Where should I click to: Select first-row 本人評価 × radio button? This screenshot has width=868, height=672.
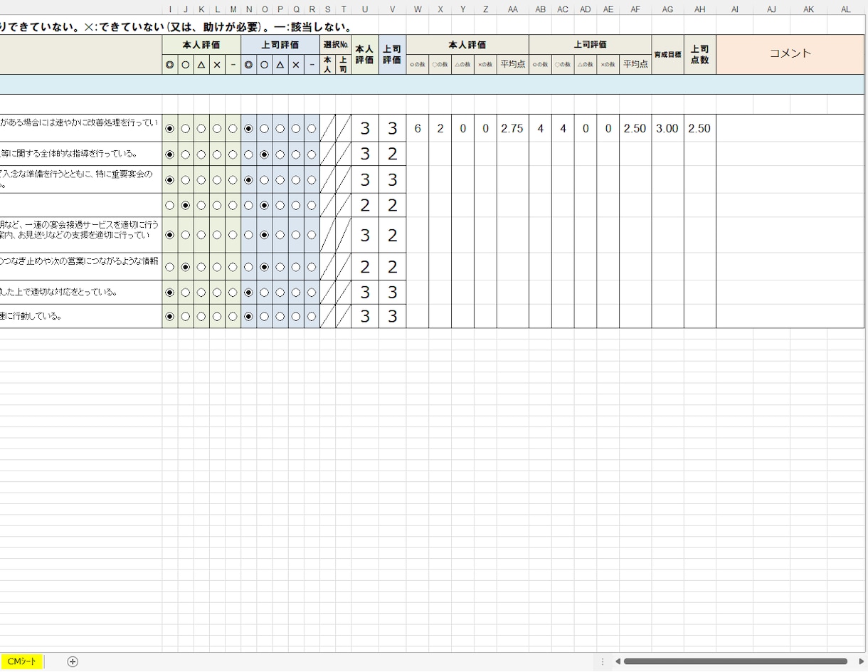click(216, 129)
